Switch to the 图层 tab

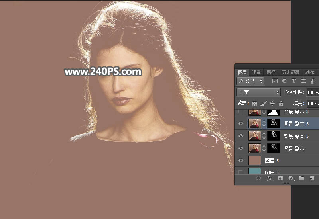242,72
